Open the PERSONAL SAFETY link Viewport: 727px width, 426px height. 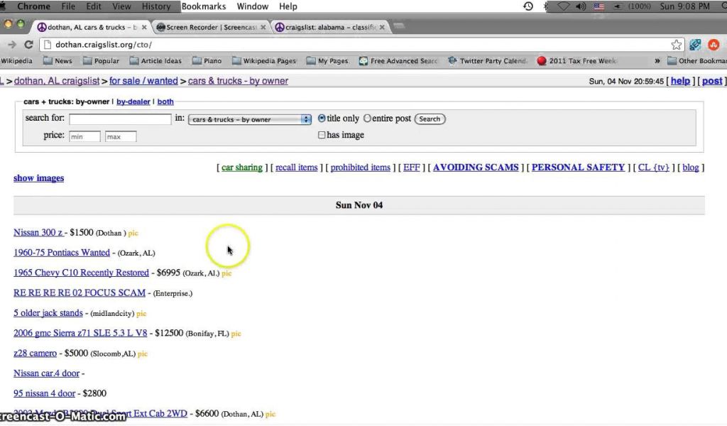pos(578,168)
